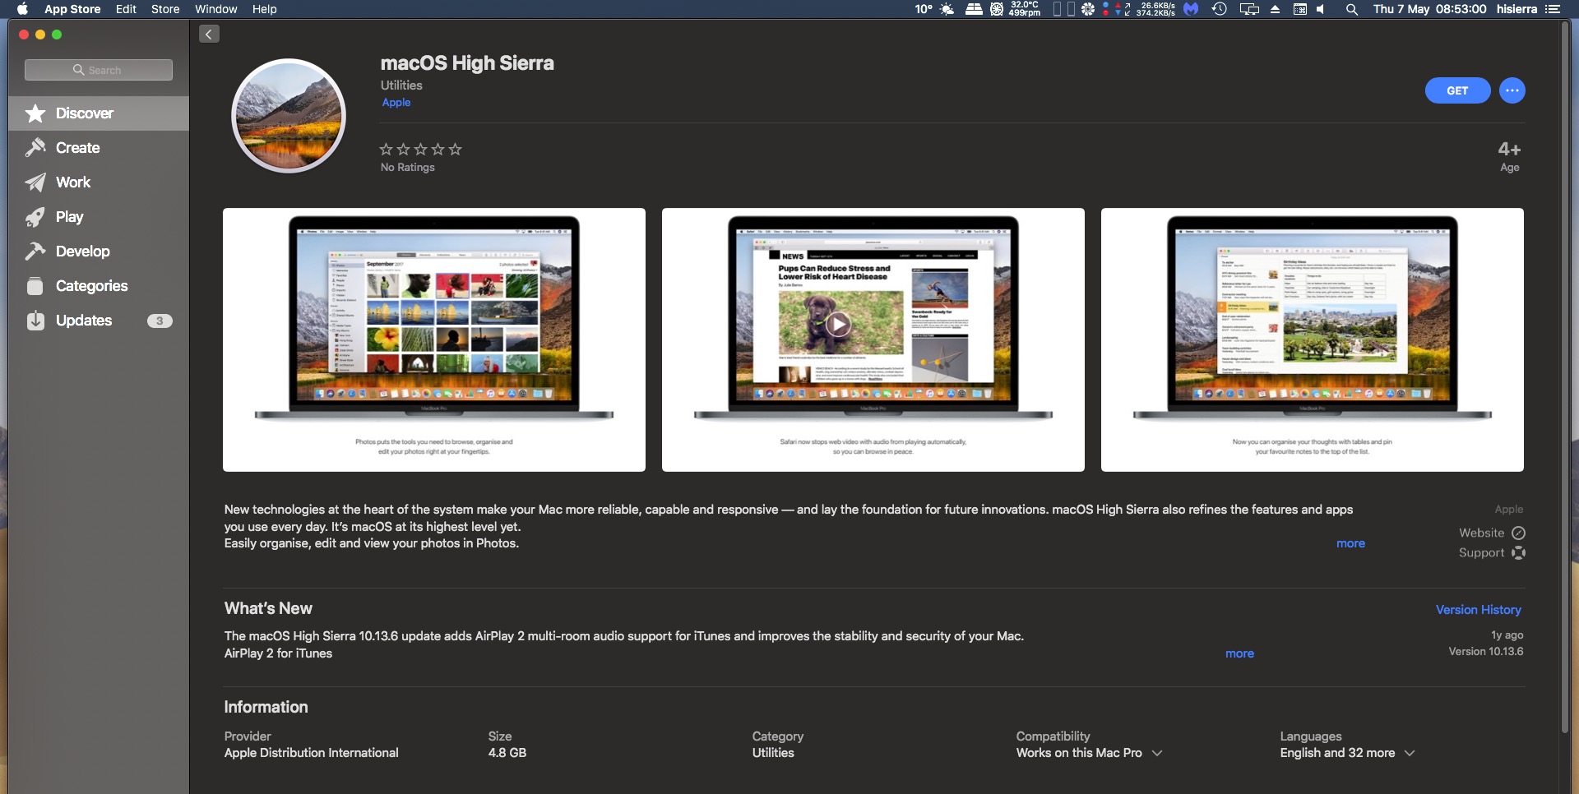Click the Support link
This screenshot has height=794, width=1579.
tap(1482, 552)
